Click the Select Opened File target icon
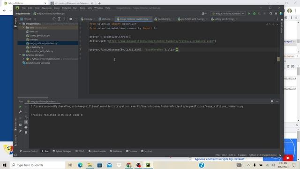The height and width of the screenshot is (169, 300). click(54, 19)
